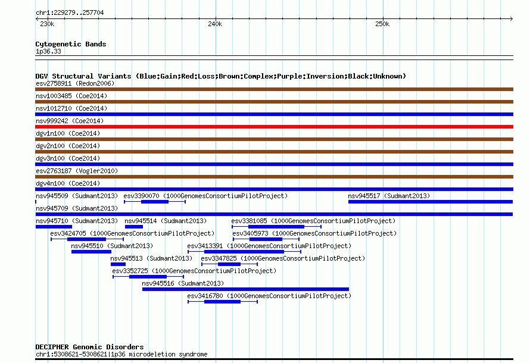Select the nsv945516 (Sudmant2013) label
This screenshot has height=363, width=530.
coord(183,283)
